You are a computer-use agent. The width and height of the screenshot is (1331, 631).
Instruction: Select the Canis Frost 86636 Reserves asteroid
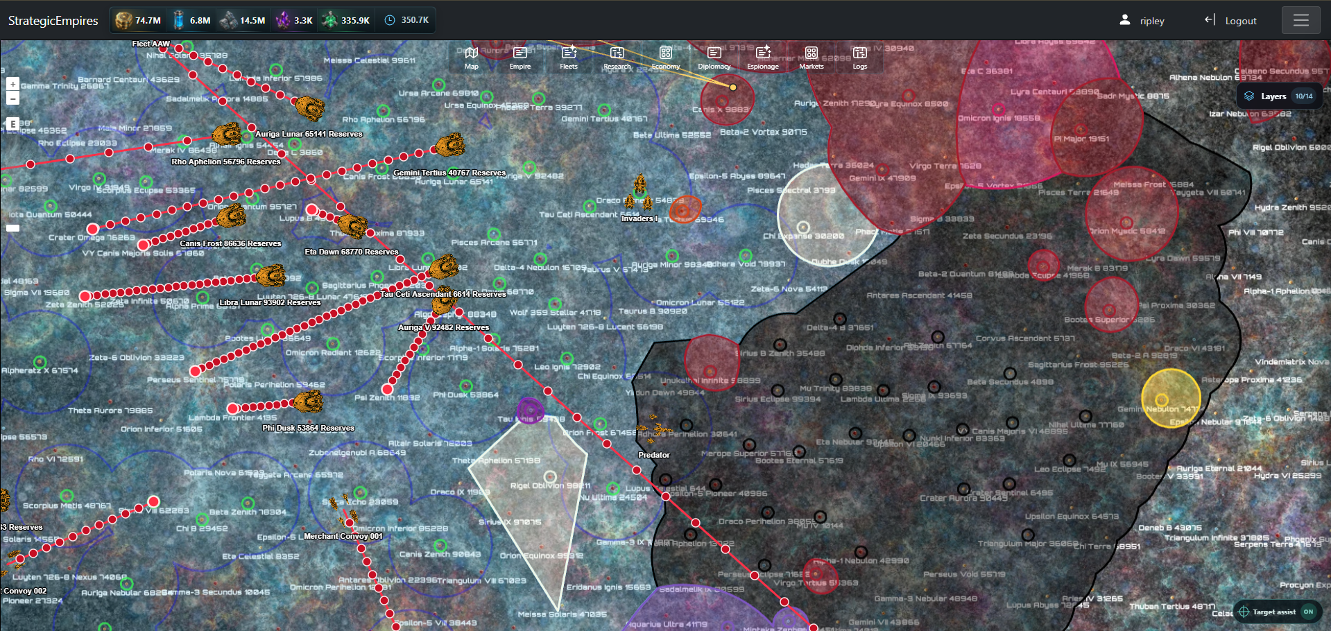[231, 217]
